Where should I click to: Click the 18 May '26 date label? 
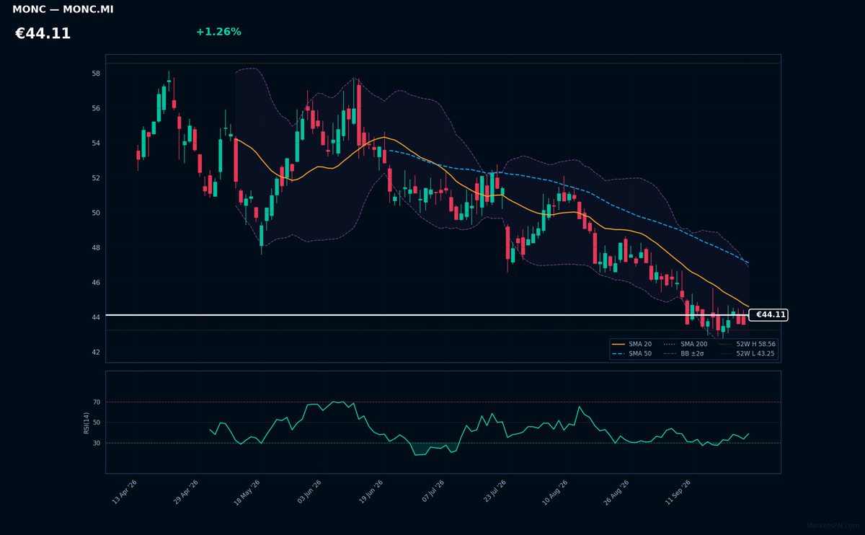click(x=247, y=492)
